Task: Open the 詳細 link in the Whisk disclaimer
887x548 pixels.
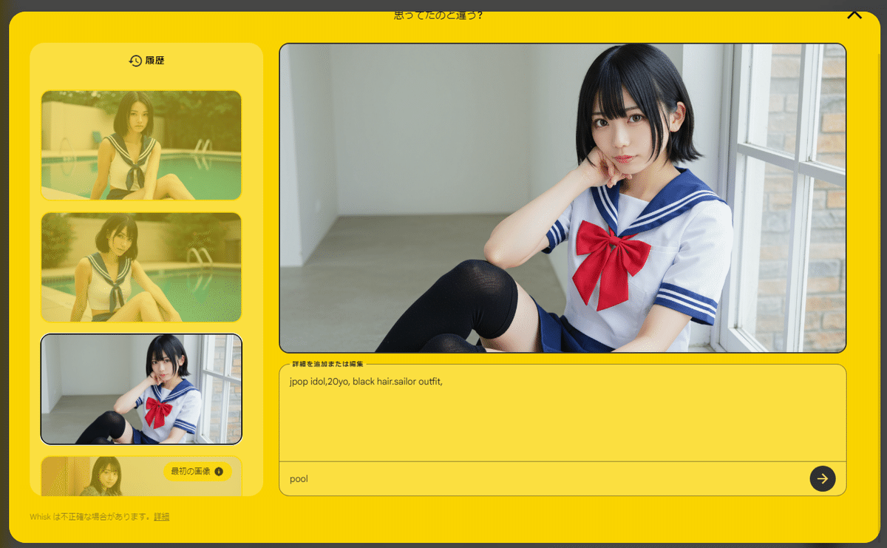Action: pyautogui.click(x=160, y=517)
